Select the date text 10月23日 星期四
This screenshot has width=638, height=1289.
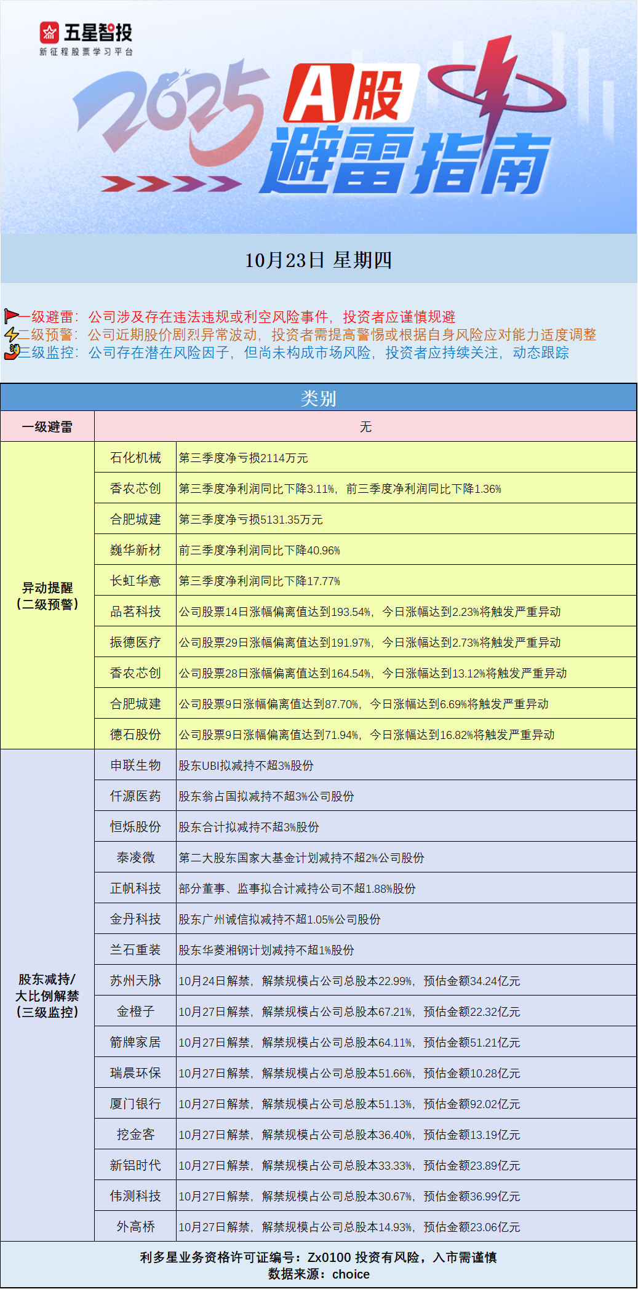(x=319, y=260)
